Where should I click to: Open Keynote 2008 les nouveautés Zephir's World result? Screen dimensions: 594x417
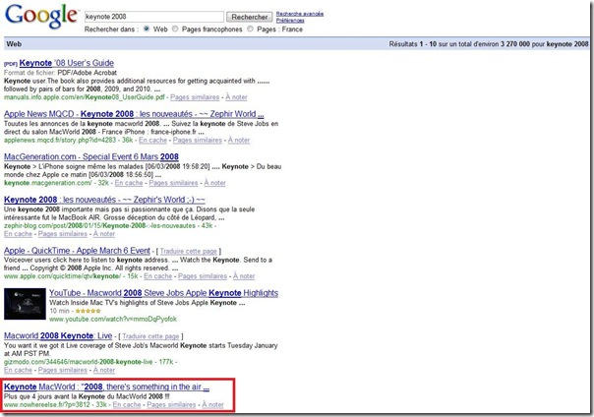pyautogui.click(x=104, y=200)
